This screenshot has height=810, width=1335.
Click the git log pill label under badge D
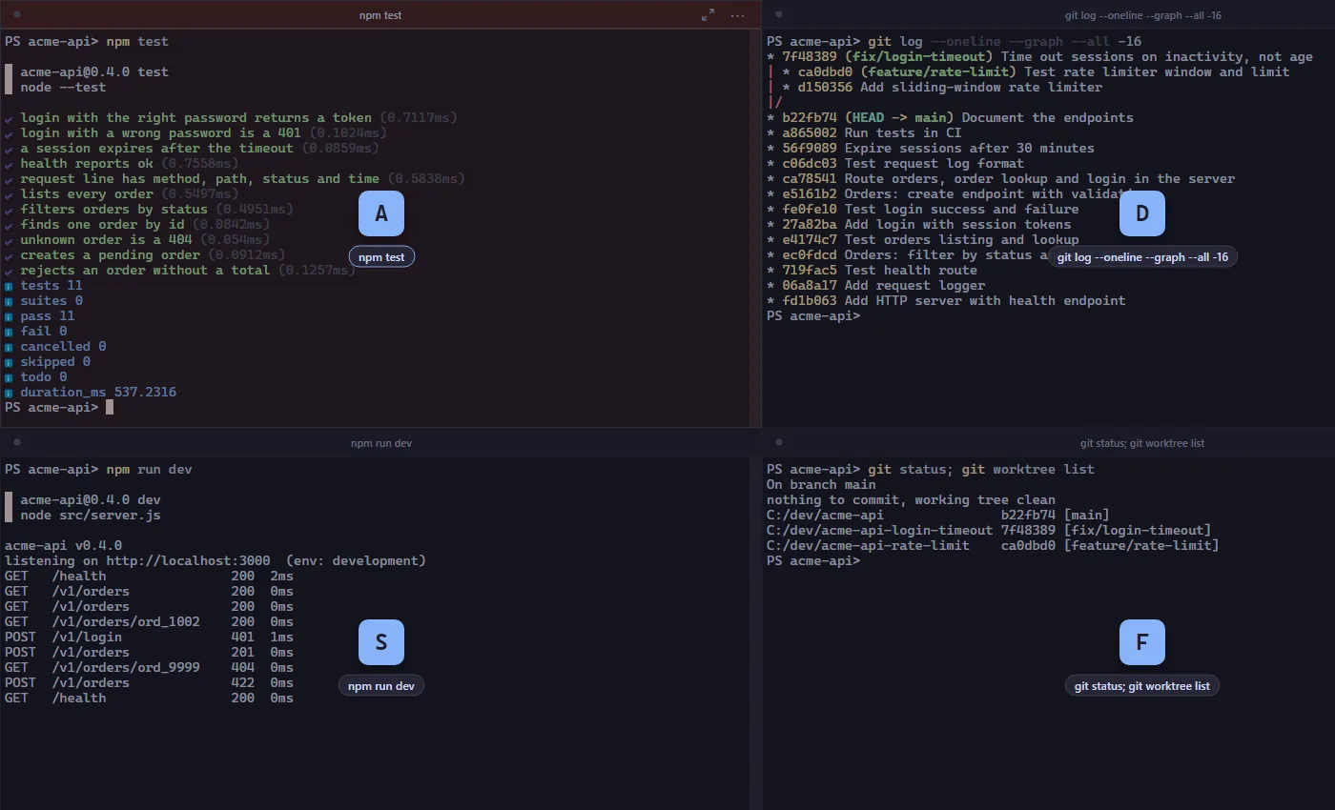pyautogui.click(x=1142, y=257)
